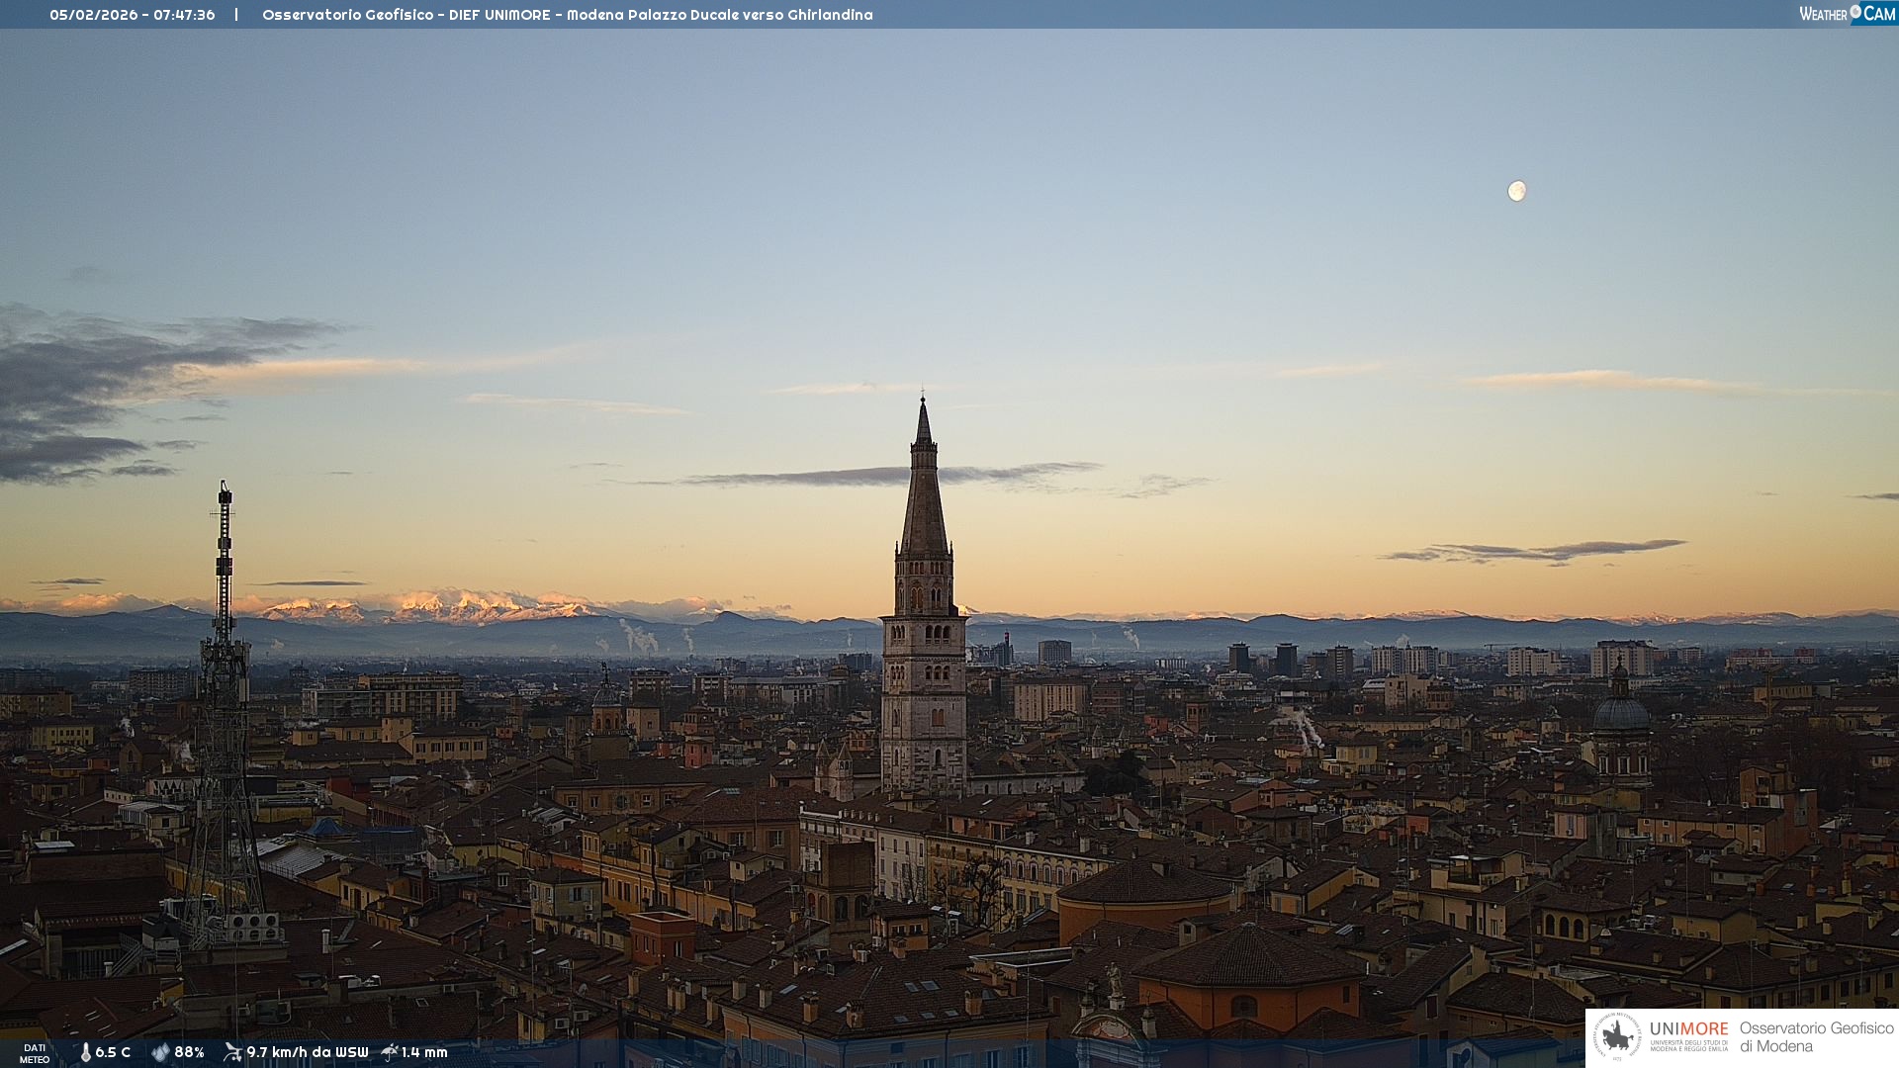Click the thermometer temperature icon
1899x1068 pixels.
coord(85,1052)
